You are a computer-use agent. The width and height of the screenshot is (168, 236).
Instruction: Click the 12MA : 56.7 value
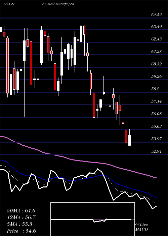point(21,217)
